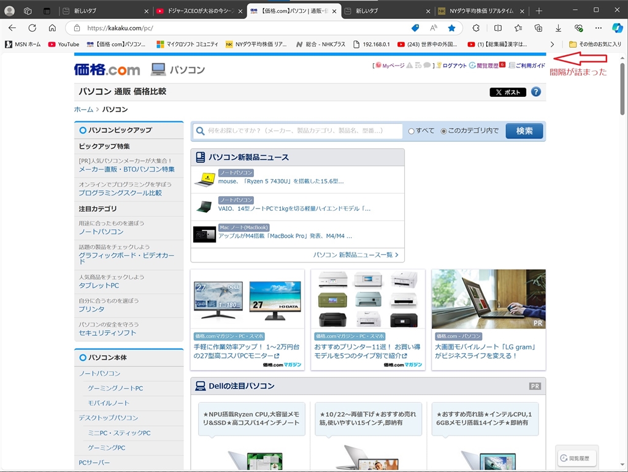This screenshot has height=472, width=628.
Task: Open the 閲覧履歴 link in header
Action: pyautogui.click(x=488, y=65)
